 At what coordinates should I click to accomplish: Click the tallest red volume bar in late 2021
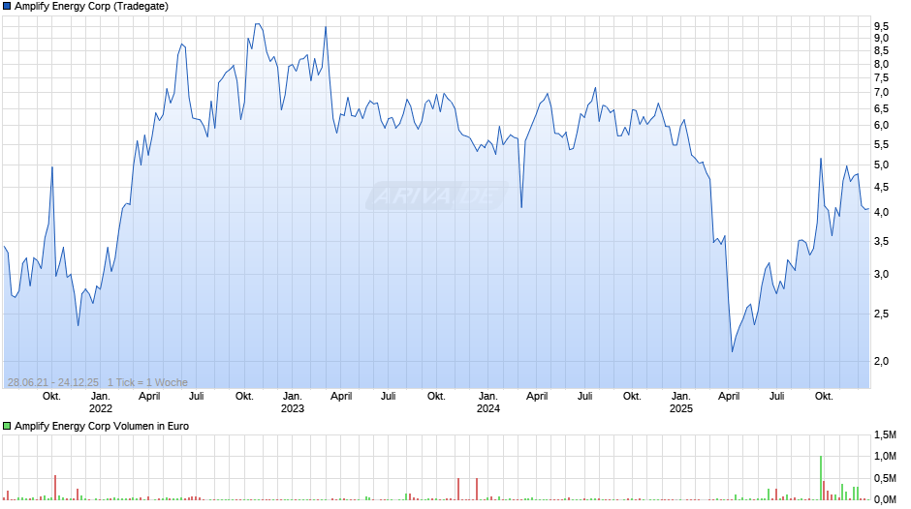[x=55, y=488]
